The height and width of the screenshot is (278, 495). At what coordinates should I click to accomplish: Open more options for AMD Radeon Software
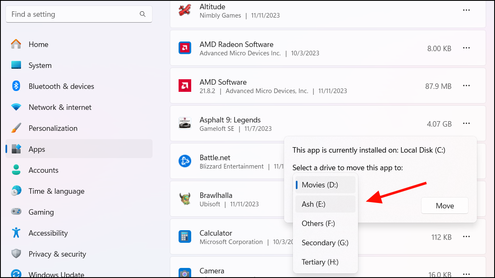(x=466, y=48)
